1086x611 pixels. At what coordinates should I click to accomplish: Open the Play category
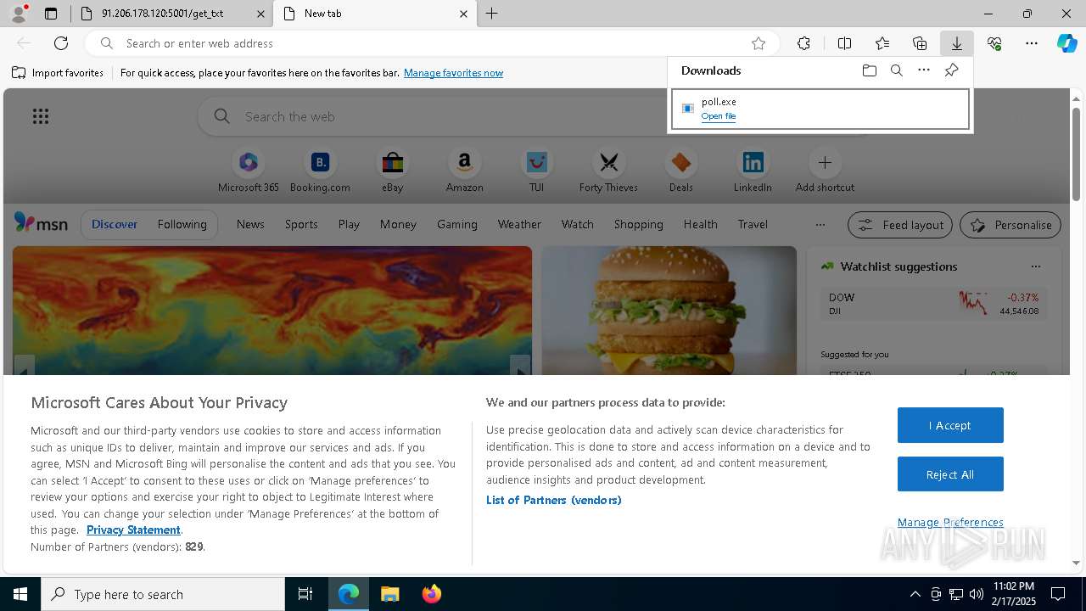tap(349, 224)
